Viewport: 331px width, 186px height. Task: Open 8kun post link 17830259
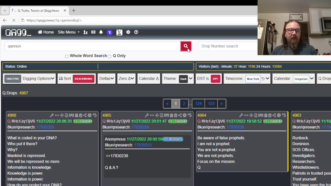pyautogui.click(x=140, y=127)
